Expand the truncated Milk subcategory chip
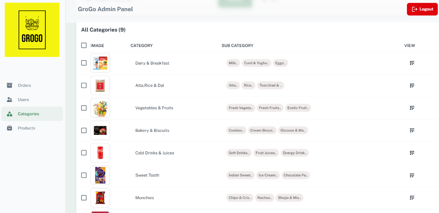Screen dimensions: 439x213 [x=233, y=63]
